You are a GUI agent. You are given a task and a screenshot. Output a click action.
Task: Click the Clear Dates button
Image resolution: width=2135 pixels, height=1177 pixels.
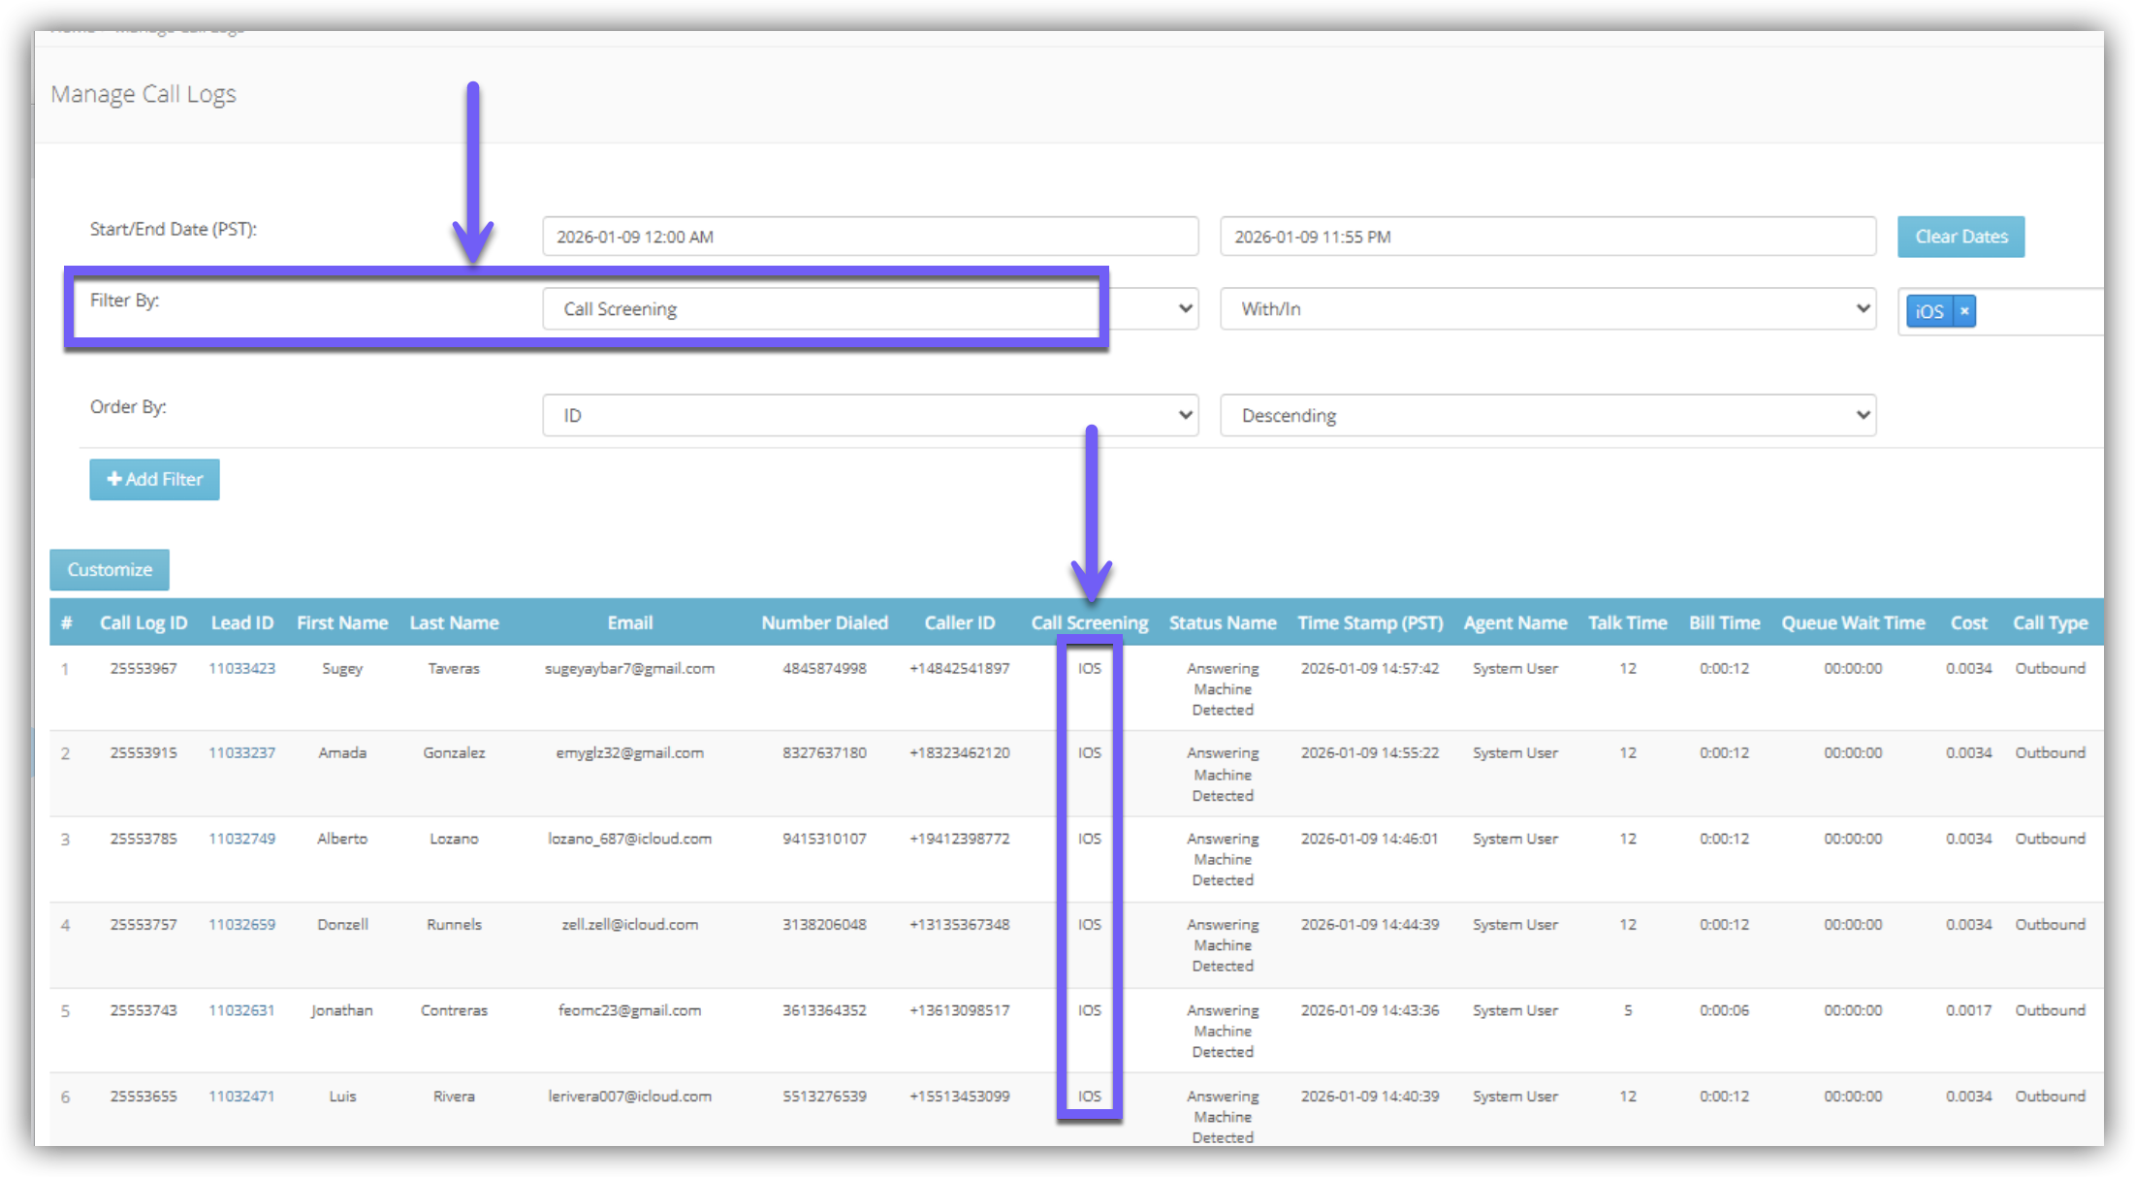(x=1960, y=237)
